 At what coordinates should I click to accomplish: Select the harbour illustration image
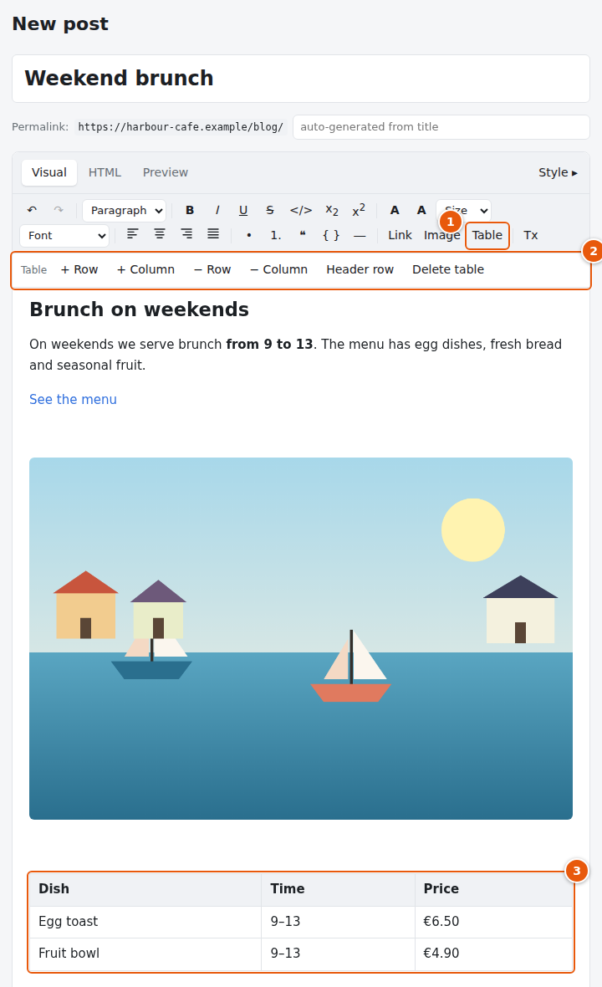(301, 638)
